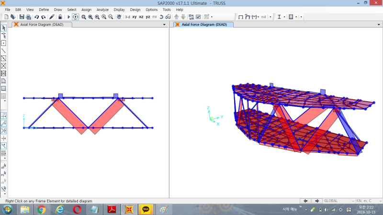Open the right view window tab dropdown

[379, 25]
